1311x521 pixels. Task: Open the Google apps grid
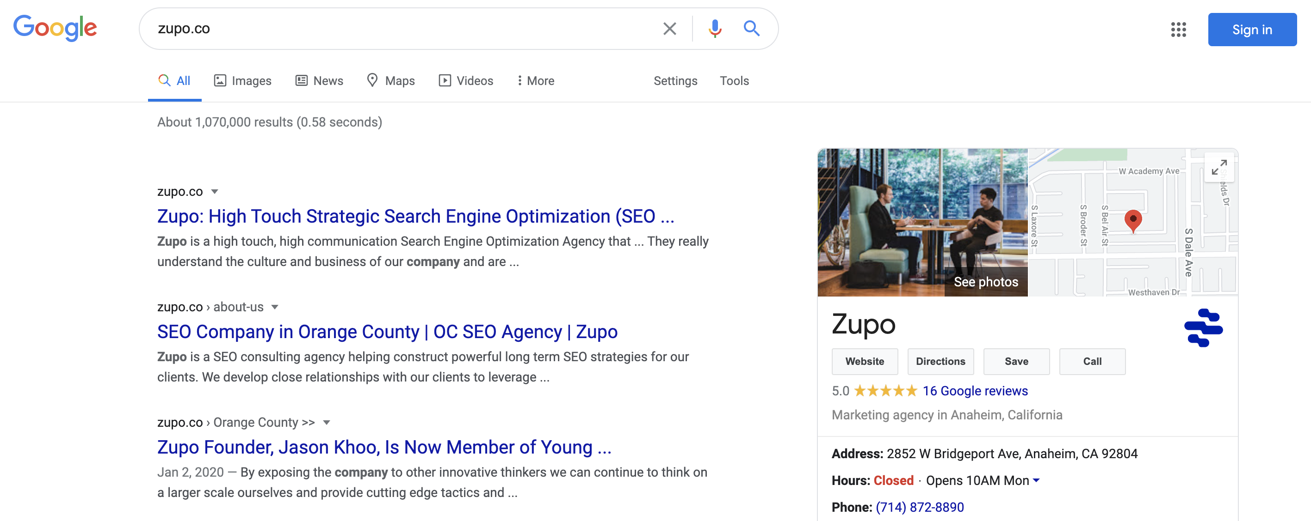(x=1178, y=30)
